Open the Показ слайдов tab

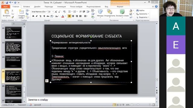point(76,7)
